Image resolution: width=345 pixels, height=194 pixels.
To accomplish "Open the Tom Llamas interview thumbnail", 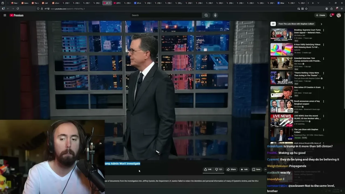I will [282, 63].
